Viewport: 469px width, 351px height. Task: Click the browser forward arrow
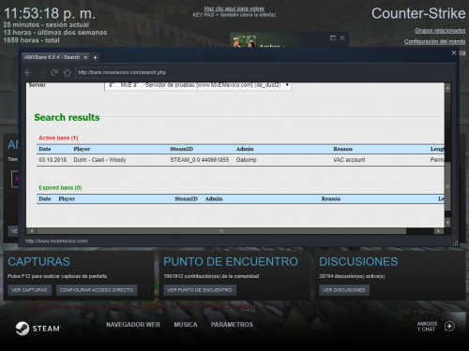coord(42,73)
